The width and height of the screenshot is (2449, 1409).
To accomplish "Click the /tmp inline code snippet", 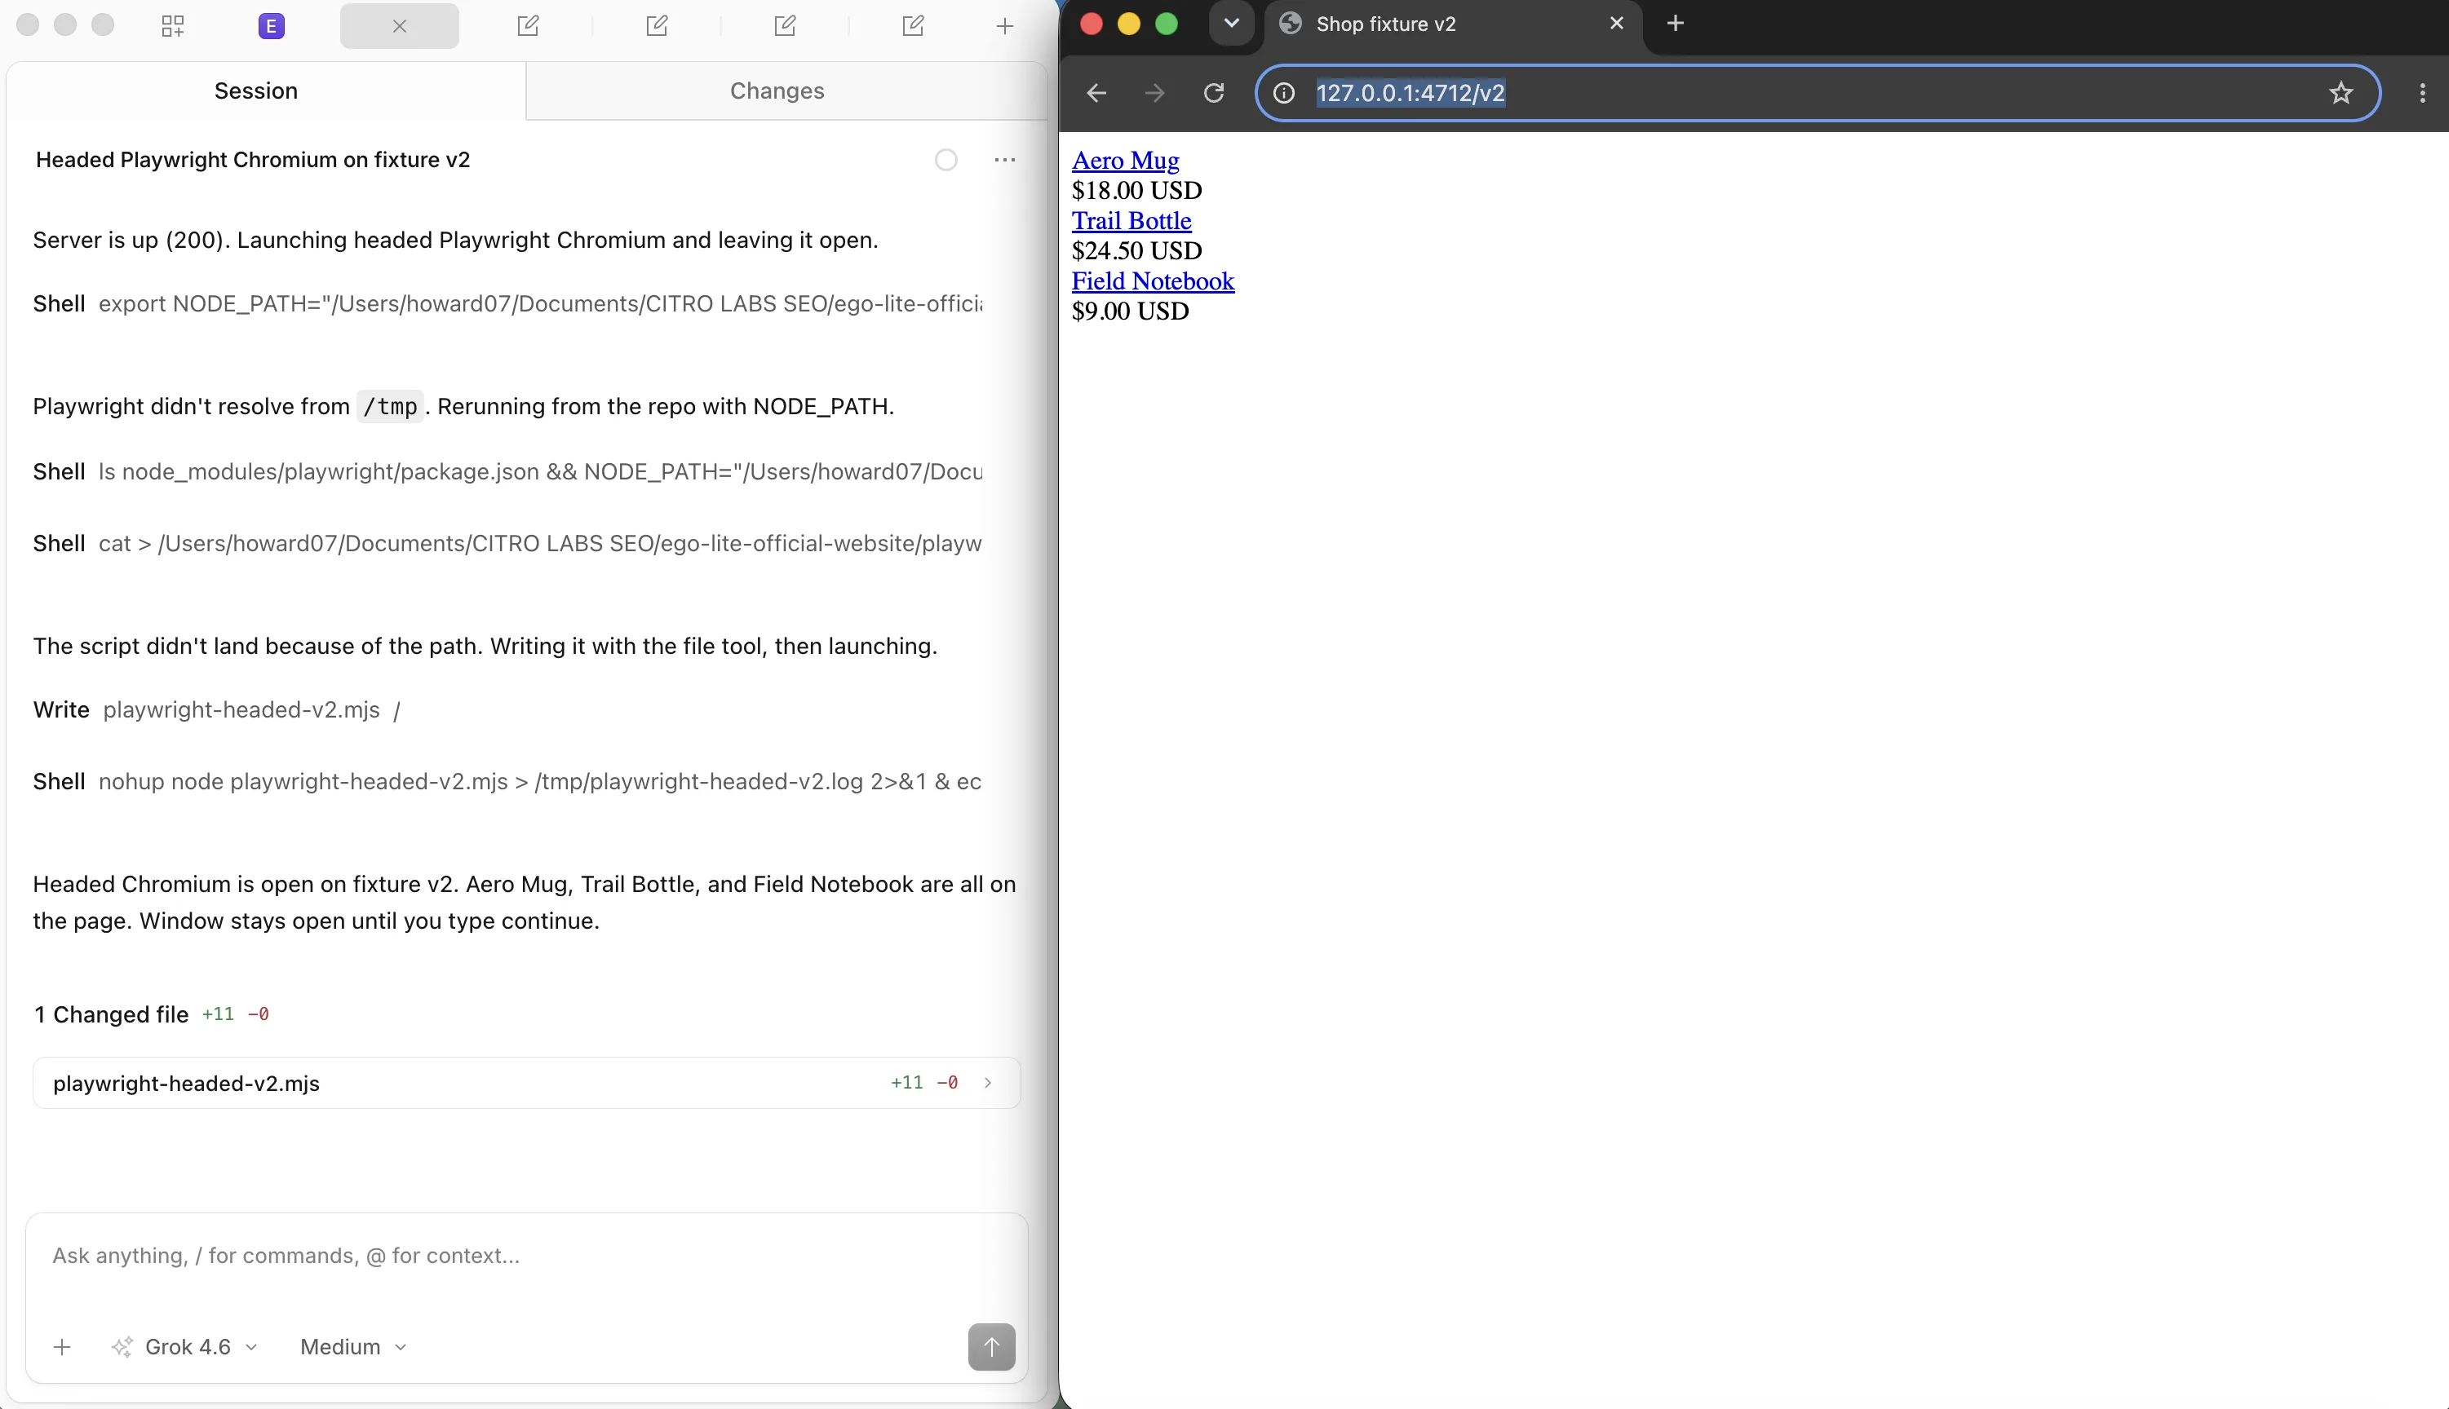I will (390, 406).
